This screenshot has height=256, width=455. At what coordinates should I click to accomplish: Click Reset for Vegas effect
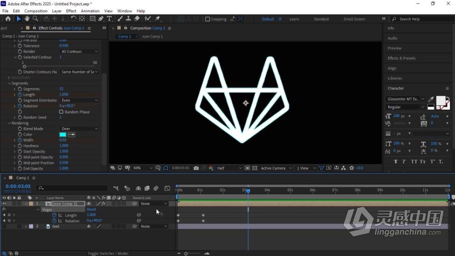coord(91,209)
